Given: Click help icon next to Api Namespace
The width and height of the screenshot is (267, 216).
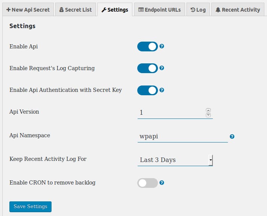Looking at the screenshot, I should pyautogui.click(x=232, y=136).
